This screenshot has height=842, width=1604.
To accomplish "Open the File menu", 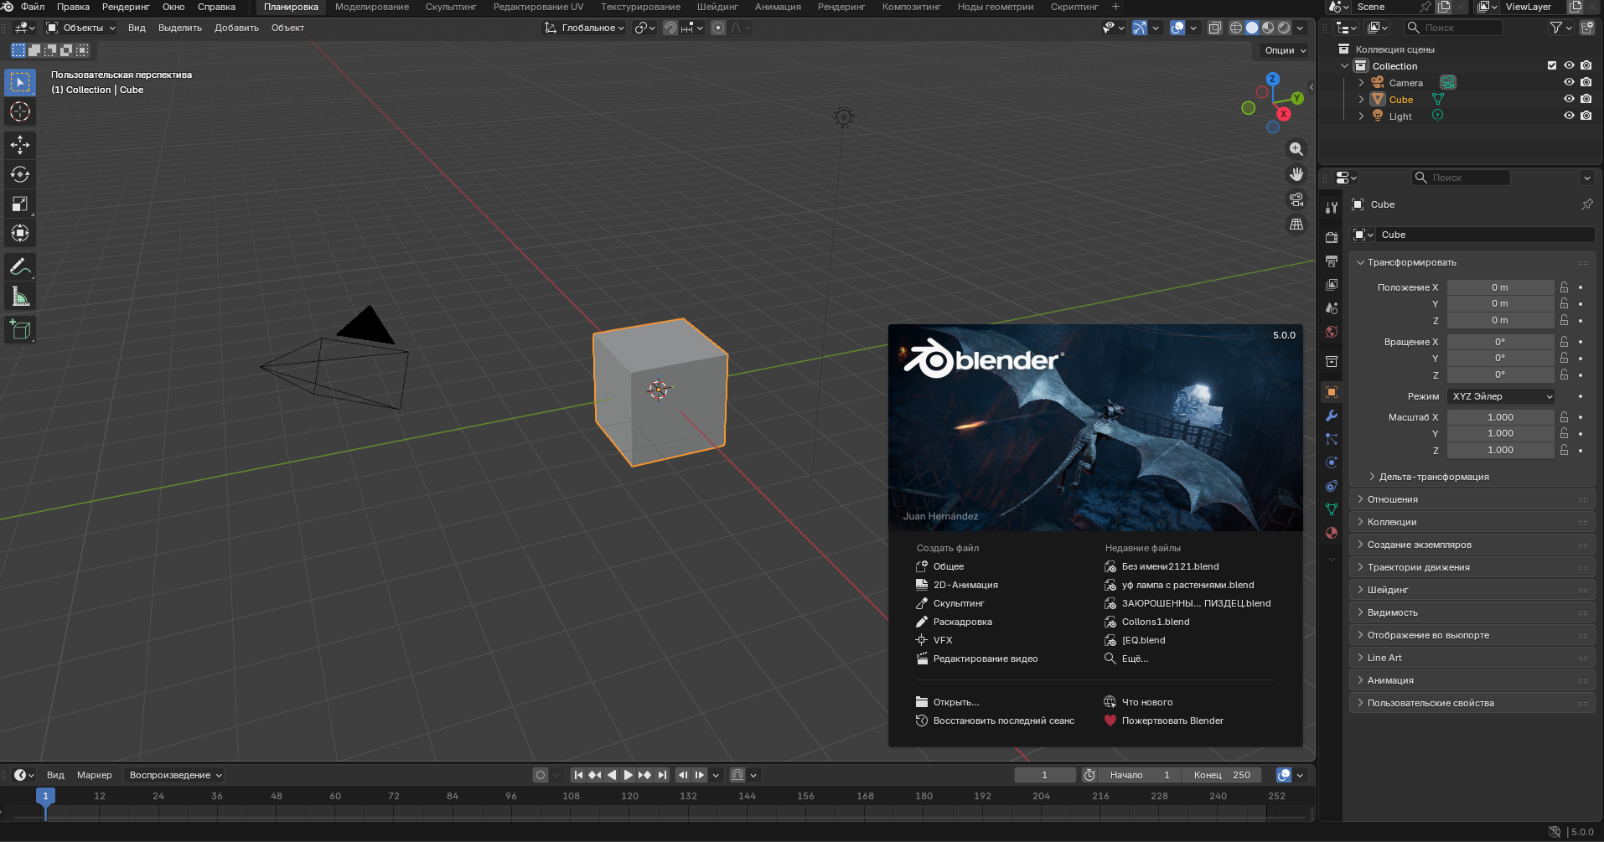I will tap(33, 7).
